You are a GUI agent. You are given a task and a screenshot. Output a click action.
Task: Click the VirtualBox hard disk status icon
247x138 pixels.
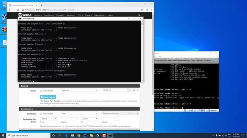[x=184, y=110]
